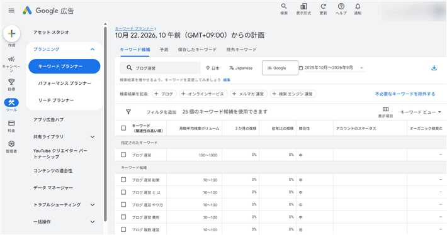Sort by 月間平均検索ボリューム column header
This screenshot has height=235, width=447.
pos(200,129)
